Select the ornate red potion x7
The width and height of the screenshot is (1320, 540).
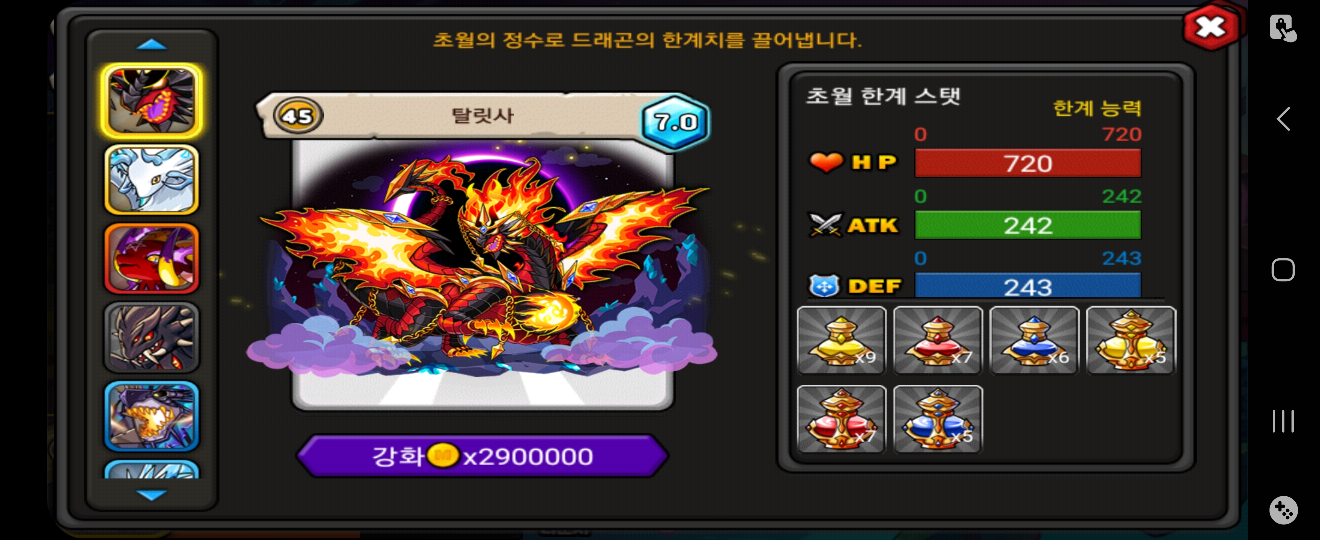842,419
